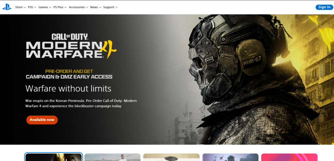Expand the chevron next to PS5
This screenshot has width=334, height=161.
pyautogui.click(x=35, y=7)
